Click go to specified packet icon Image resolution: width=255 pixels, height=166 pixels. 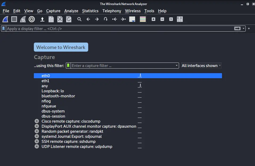coord(106,19)
